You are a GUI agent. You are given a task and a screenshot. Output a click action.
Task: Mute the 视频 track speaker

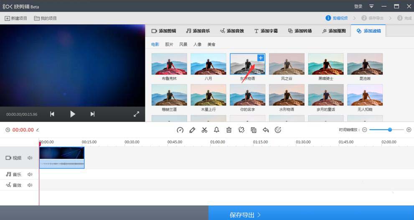(30, 158)
